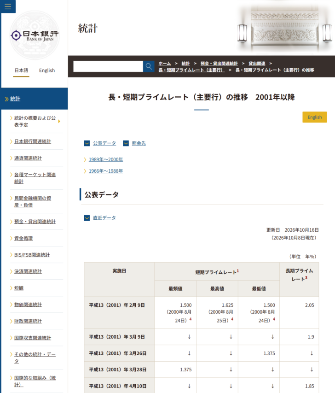Click the 公表データ section heading
335x393 pixels.
[x=102, y=195]
